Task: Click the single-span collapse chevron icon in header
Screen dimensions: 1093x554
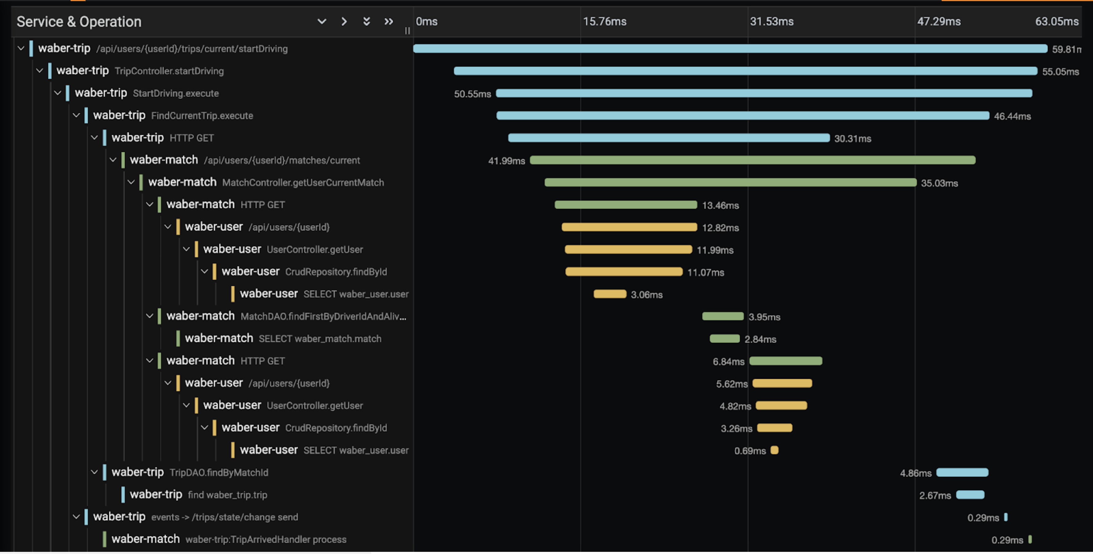Action: 322,21
